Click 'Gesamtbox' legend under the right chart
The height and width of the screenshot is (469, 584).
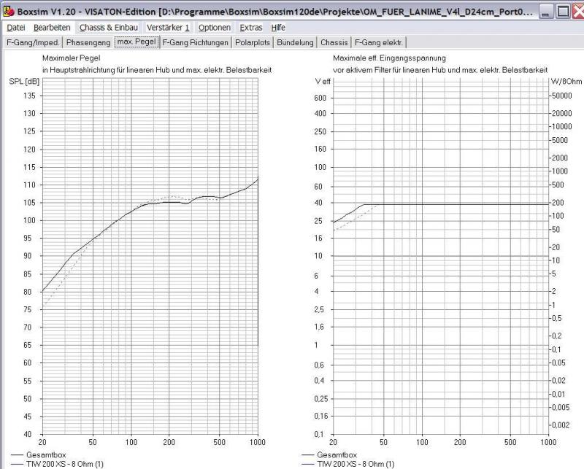coord(337,455)
